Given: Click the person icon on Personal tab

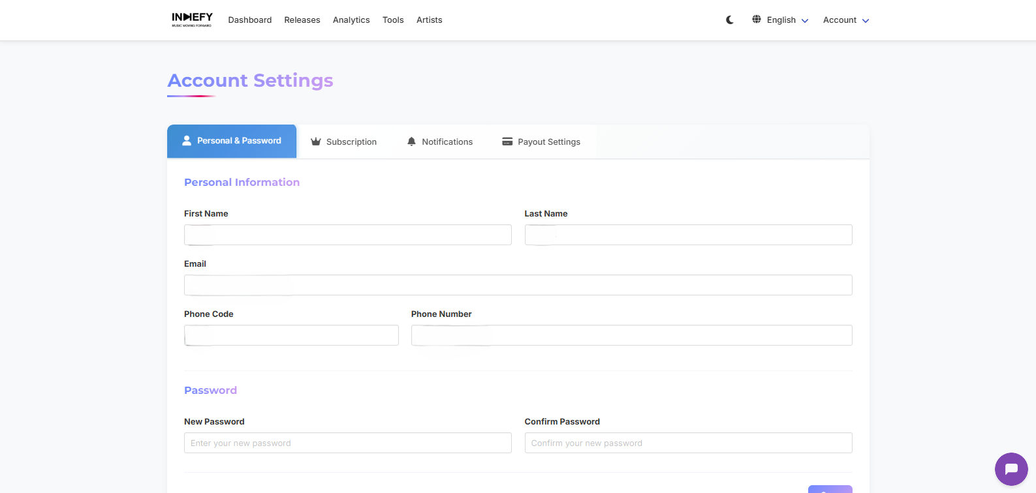Looking at the screenshot, I should [x=187, y=141].
